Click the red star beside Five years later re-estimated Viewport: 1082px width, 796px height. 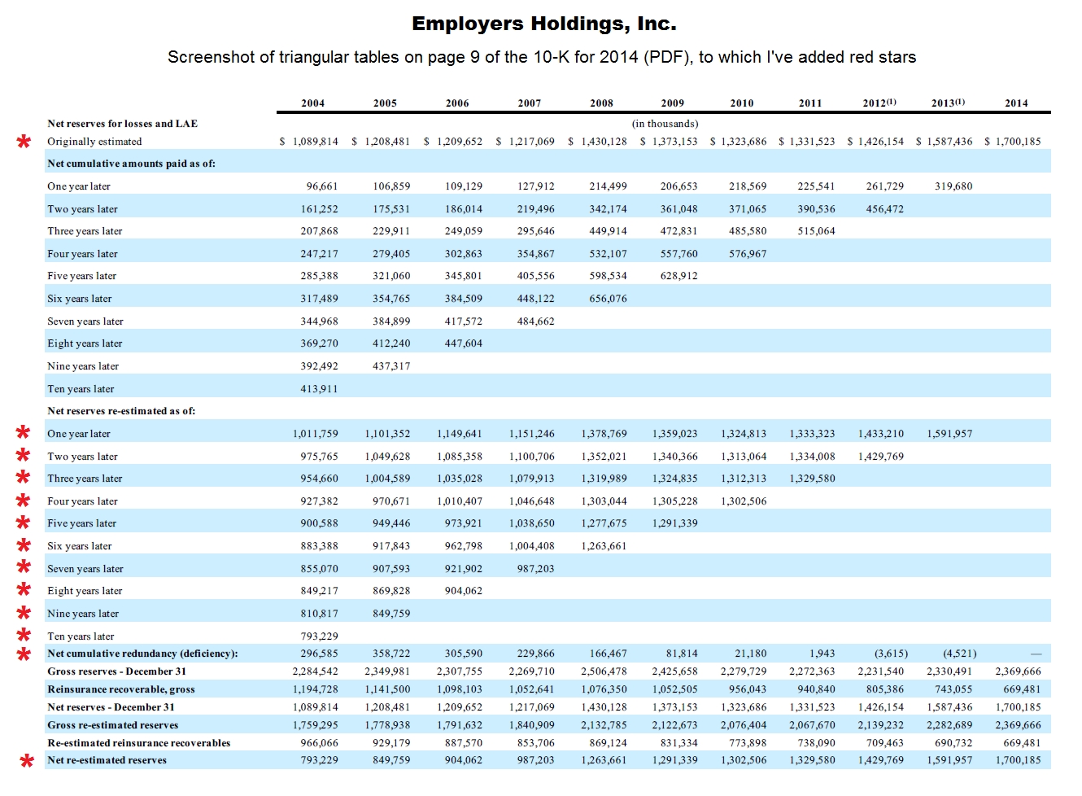[x=24, y=522]
